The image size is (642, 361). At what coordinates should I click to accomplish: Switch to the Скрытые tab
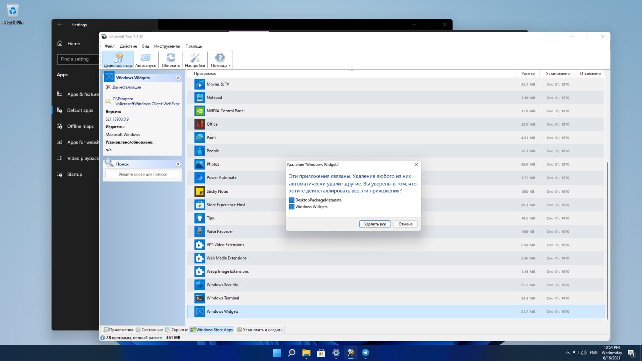click(x=177, y=330)
